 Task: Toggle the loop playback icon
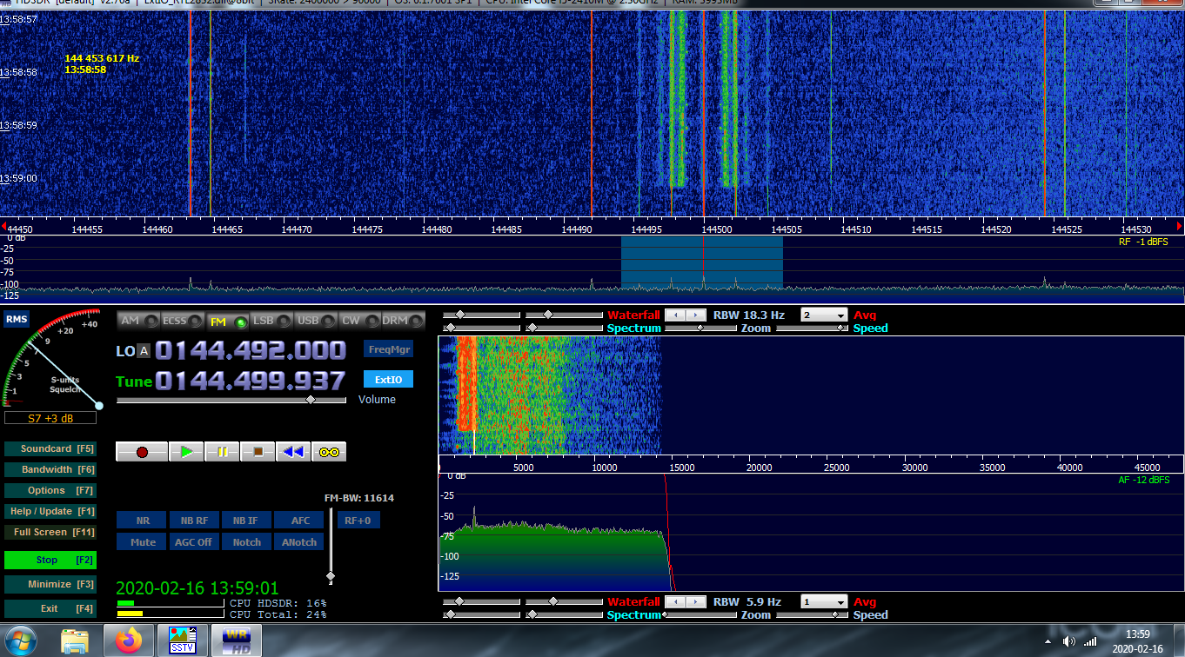coord(329,452)
